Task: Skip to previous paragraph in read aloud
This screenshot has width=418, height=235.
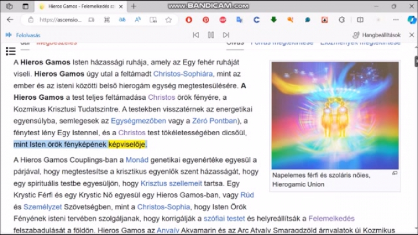Action: pyautogui.click(x=196, y=35)
